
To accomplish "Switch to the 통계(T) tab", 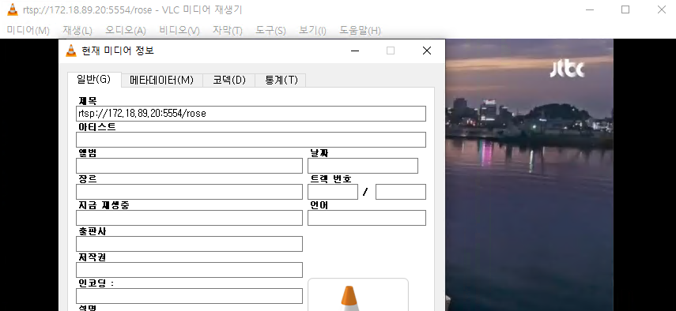I will (x=281, y=81).
